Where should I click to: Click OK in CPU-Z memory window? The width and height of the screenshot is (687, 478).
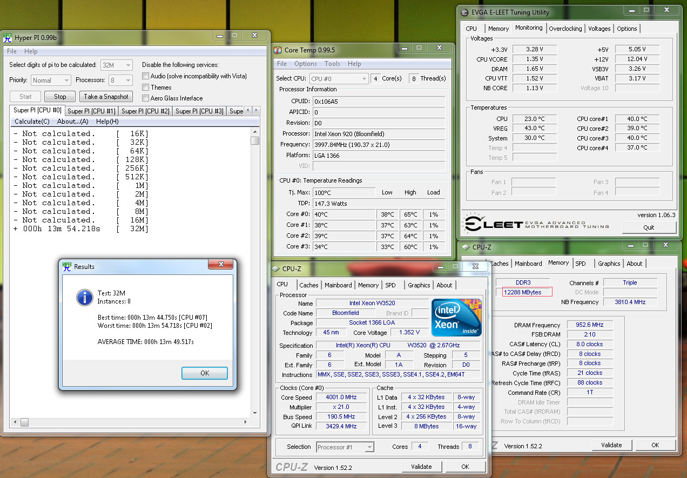tap(655, 445)
